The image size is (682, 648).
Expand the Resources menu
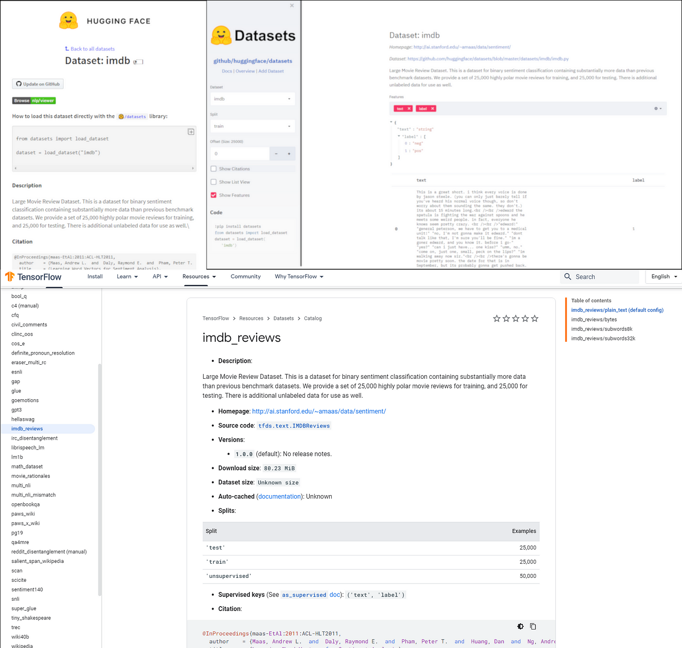coord(199,277)
